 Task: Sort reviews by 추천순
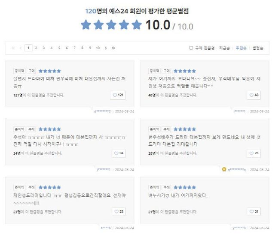[241, 48]
